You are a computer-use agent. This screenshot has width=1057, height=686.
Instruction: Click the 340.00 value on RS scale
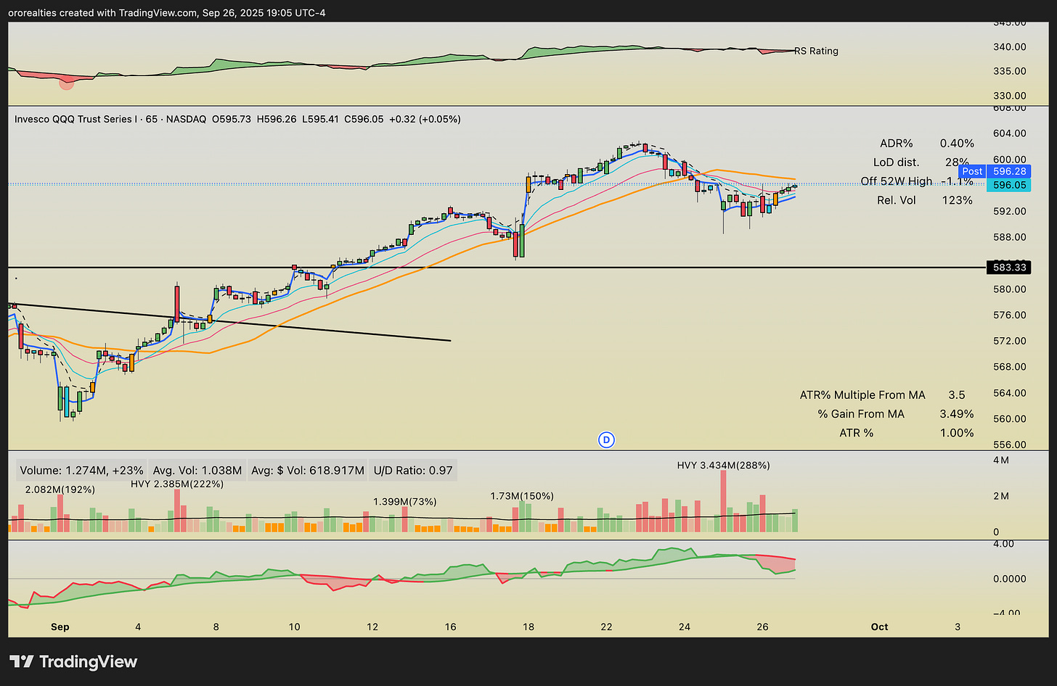pos(1010,47)
